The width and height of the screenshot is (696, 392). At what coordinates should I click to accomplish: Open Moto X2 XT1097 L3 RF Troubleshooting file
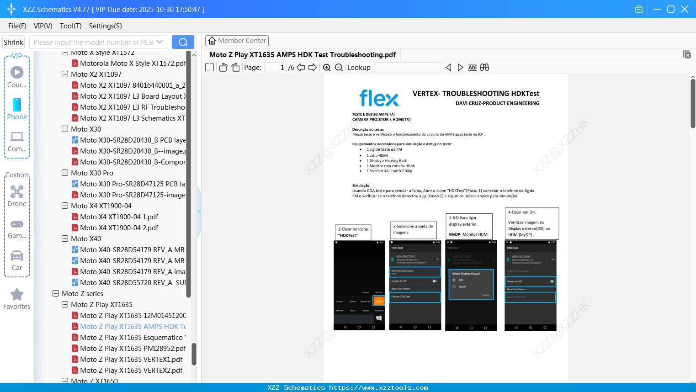(129, 107)
